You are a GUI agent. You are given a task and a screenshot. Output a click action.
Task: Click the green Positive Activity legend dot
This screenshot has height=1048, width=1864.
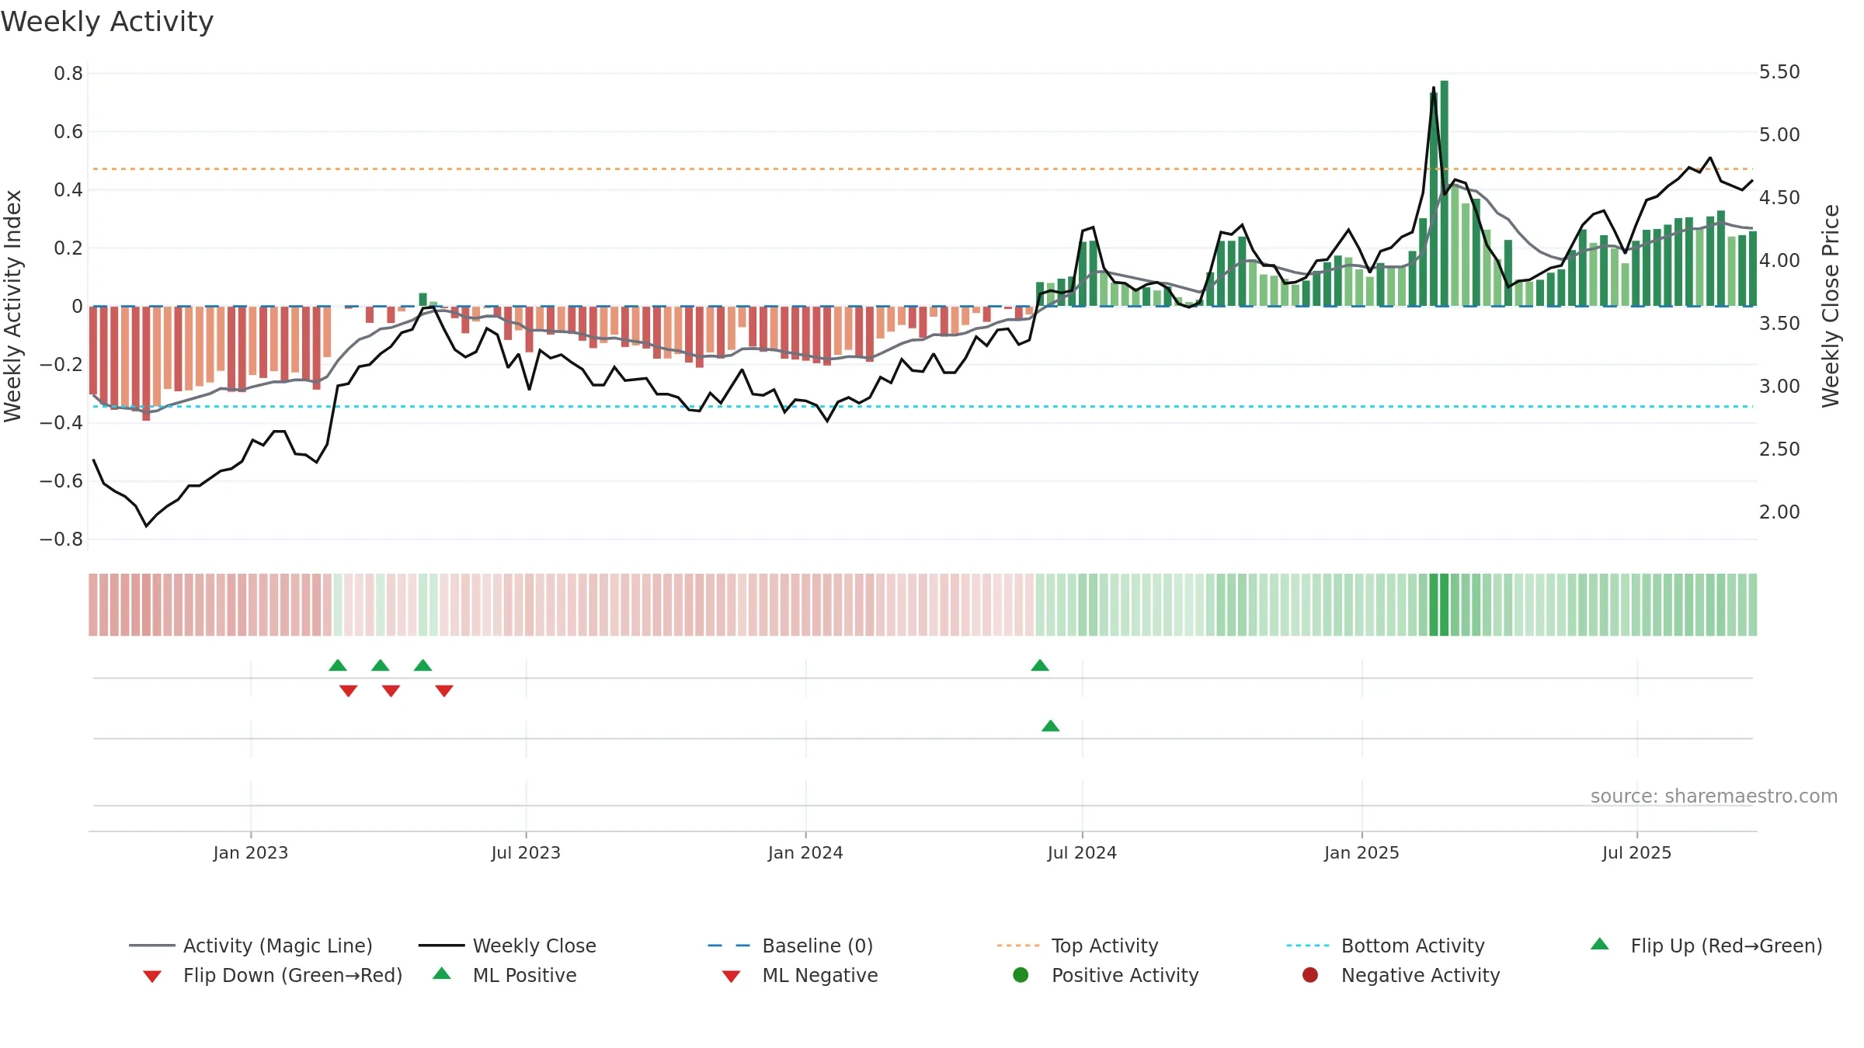1021,975
